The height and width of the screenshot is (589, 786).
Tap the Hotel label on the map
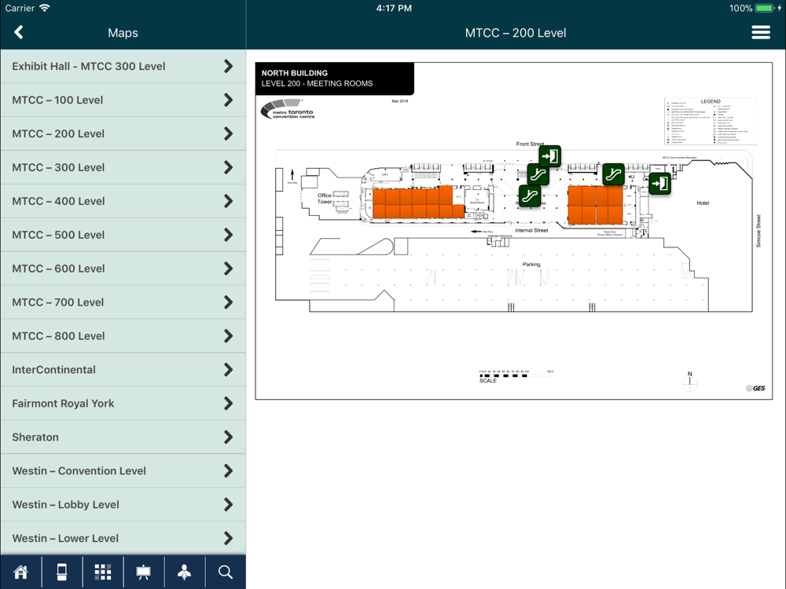(x=703, y=203)
